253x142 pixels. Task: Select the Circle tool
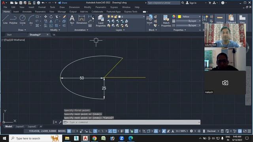pyautogui.click(x=23, y=19)
